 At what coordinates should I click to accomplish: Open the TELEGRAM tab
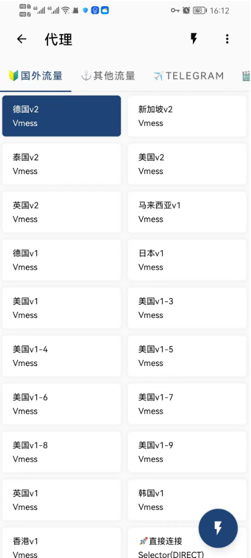(x=189, y=76)
